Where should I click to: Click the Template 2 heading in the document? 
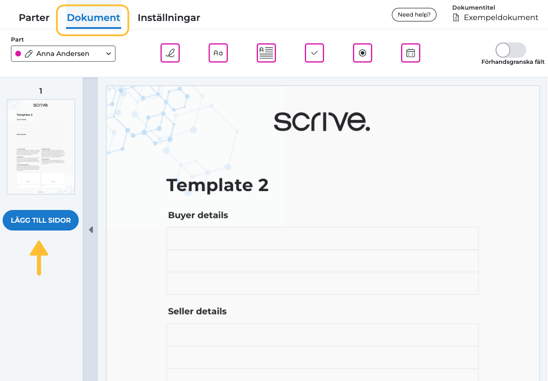click(x=217, y=185)
